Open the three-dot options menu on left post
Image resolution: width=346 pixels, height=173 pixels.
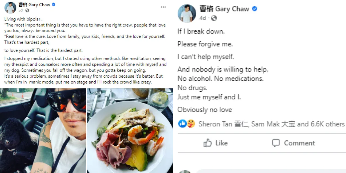click(x=163, y=7)
